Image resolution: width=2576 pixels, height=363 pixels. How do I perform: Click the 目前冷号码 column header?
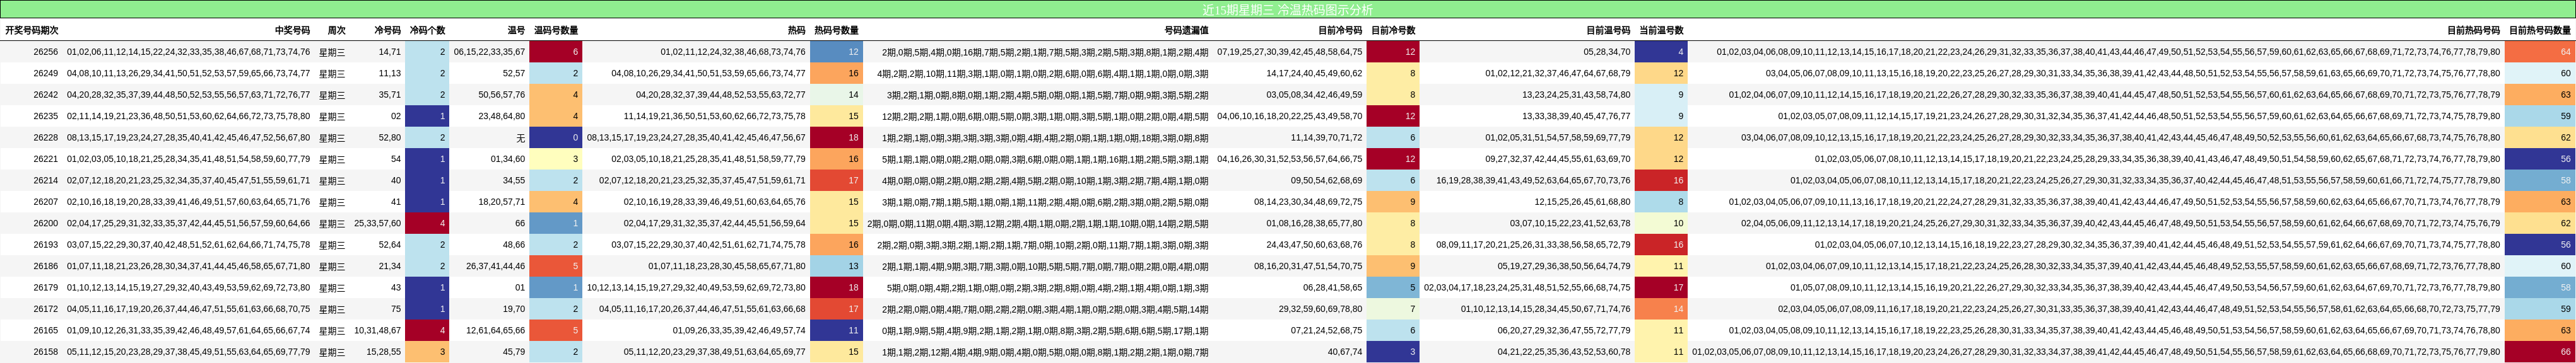pyautogui.click(x=1340, y=30)
